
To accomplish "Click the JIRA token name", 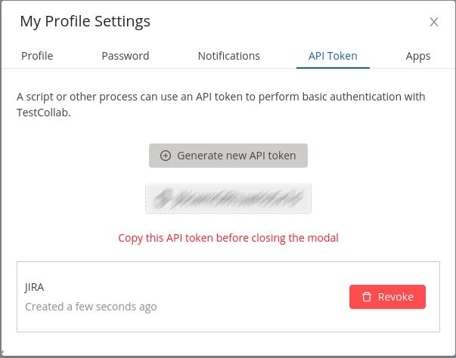I will (x=34, y=287).
